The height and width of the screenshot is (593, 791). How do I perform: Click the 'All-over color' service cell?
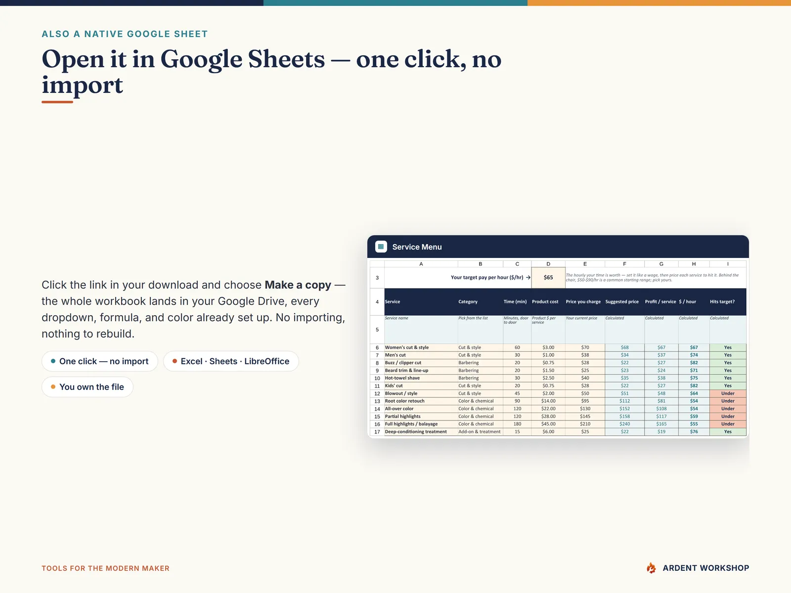pyautogui.click(x=421, y=409)
